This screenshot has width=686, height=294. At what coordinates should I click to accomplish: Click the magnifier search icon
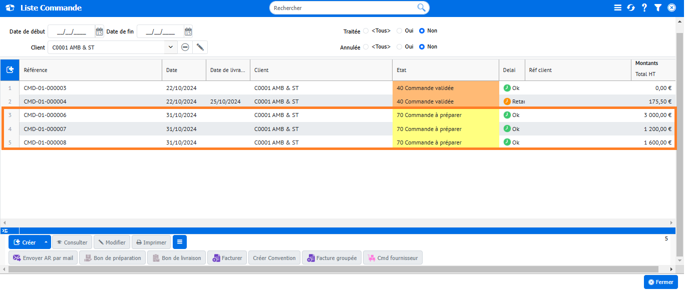pos(421,7)
